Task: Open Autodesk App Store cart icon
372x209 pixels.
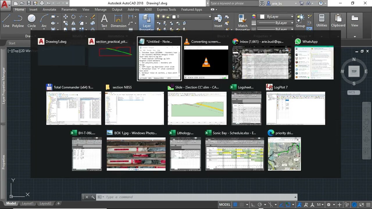Action: pos(302,3)
